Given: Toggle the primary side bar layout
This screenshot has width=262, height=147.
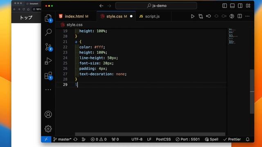Looking at the screenshot, I should pyautogui.click(x=225, y=6).
